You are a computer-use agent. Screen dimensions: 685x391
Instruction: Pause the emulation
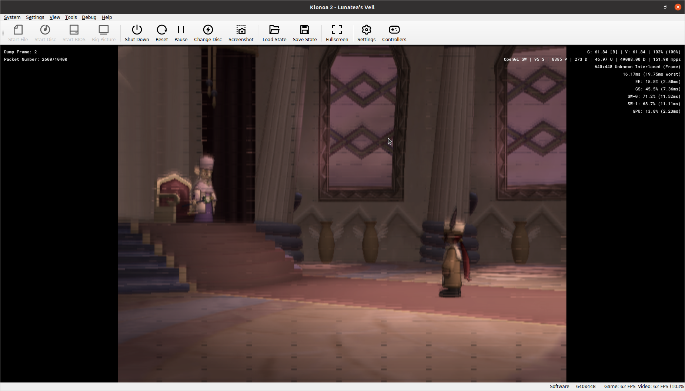pos(181,33)
